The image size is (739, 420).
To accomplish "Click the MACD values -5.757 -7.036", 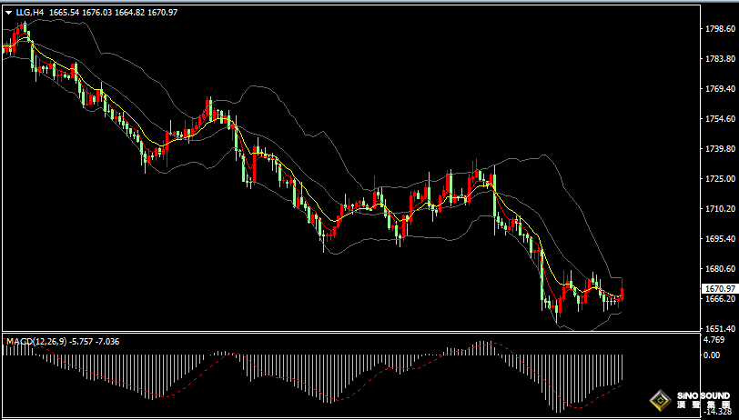I will point(95,342).
